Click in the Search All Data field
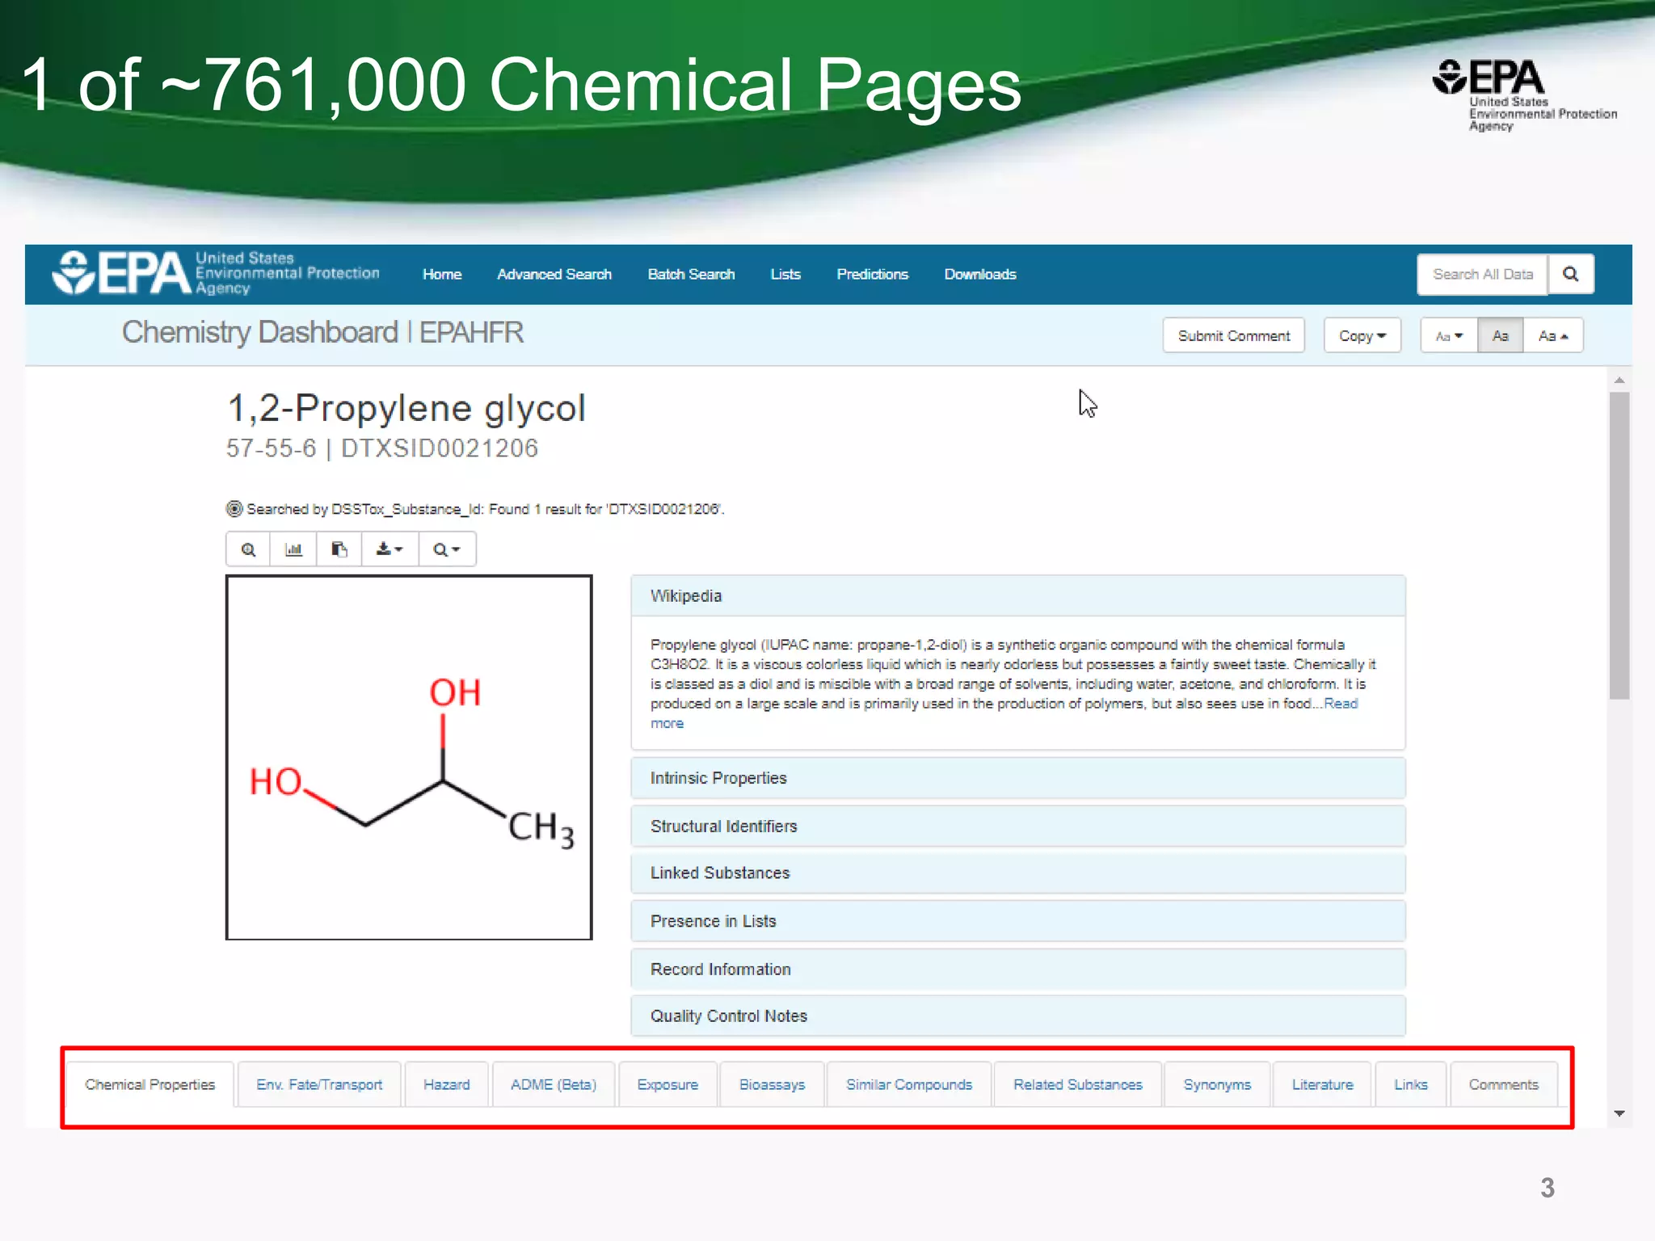This screenshot has height=1241, width=1655. tap(1482, 274)
